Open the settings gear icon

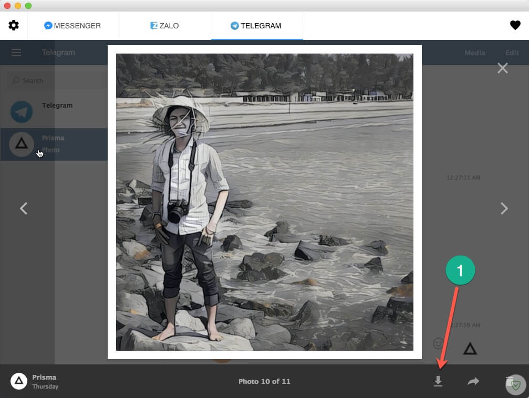tap(14, 25)
